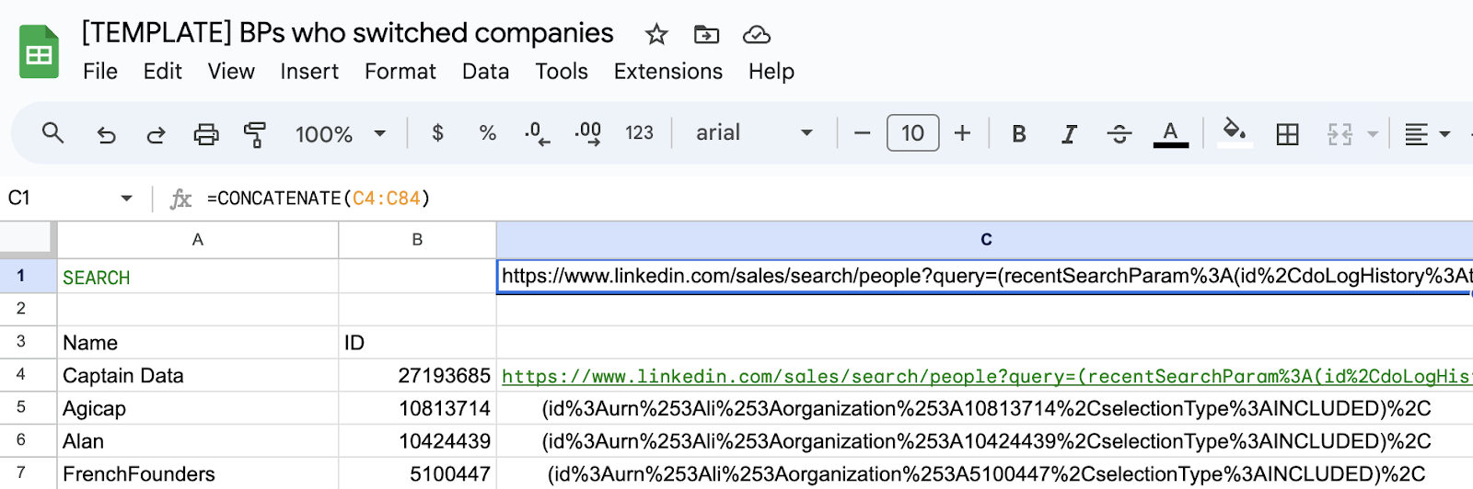Print the spreadsheet
This screenshot has width=1473, height=489.
point(205,134)
